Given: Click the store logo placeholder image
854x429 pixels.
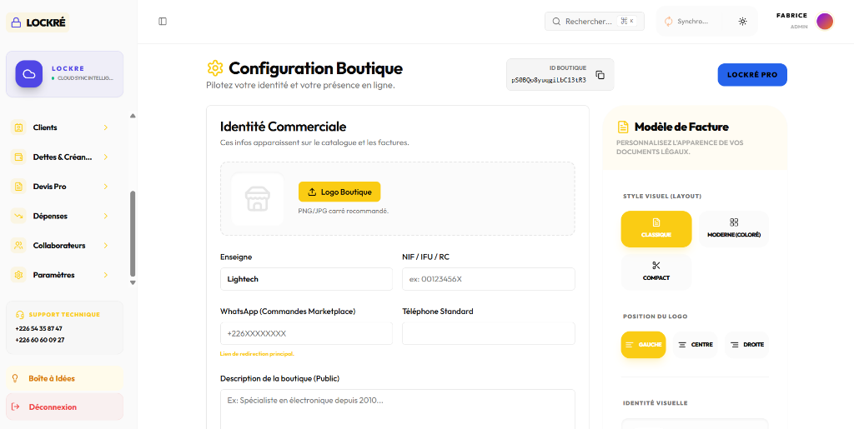Looking at the screenshot, I should 257,199.
